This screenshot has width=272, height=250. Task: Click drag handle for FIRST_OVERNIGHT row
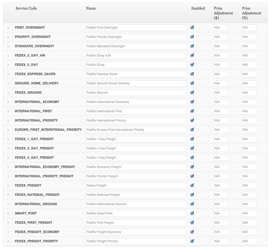[x=8, y=28]
